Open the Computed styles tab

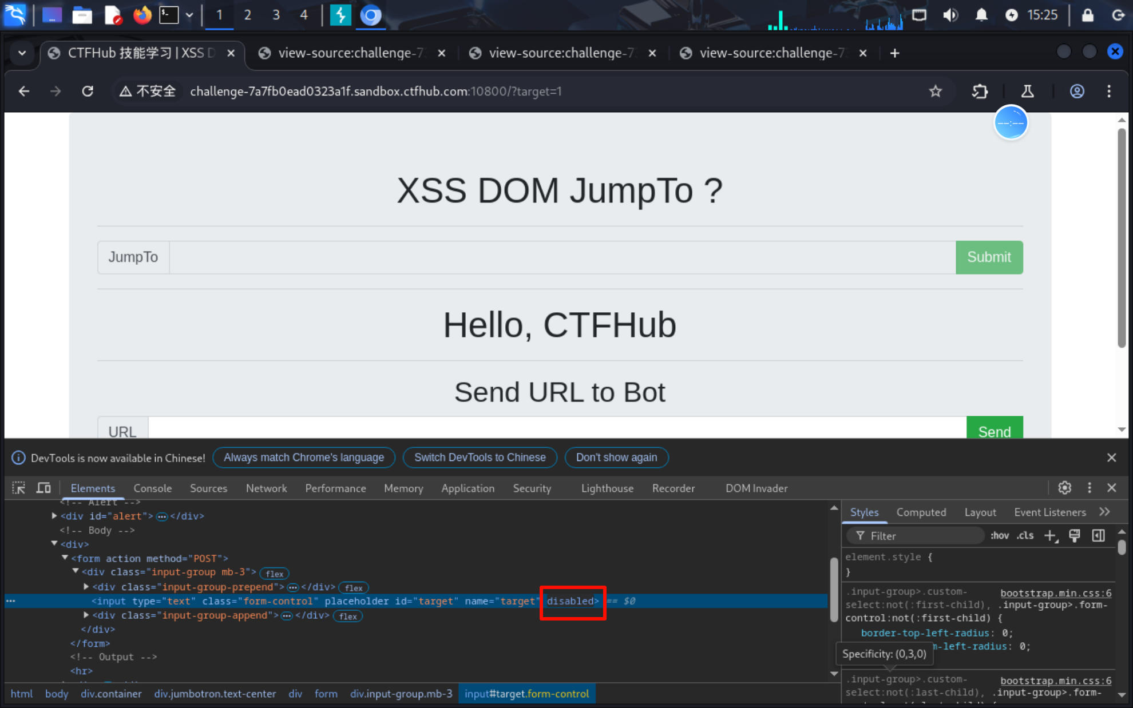pyautogui.click(x=921, y=512)
